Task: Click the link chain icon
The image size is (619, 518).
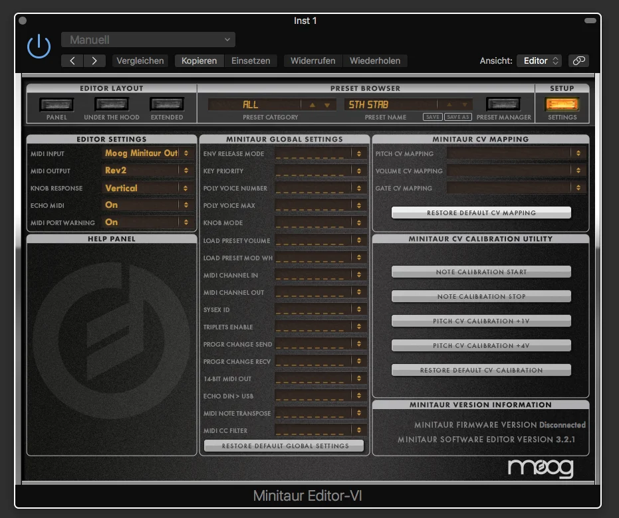Action: point(578,60)
